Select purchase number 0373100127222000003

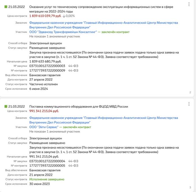click(47, 66)
